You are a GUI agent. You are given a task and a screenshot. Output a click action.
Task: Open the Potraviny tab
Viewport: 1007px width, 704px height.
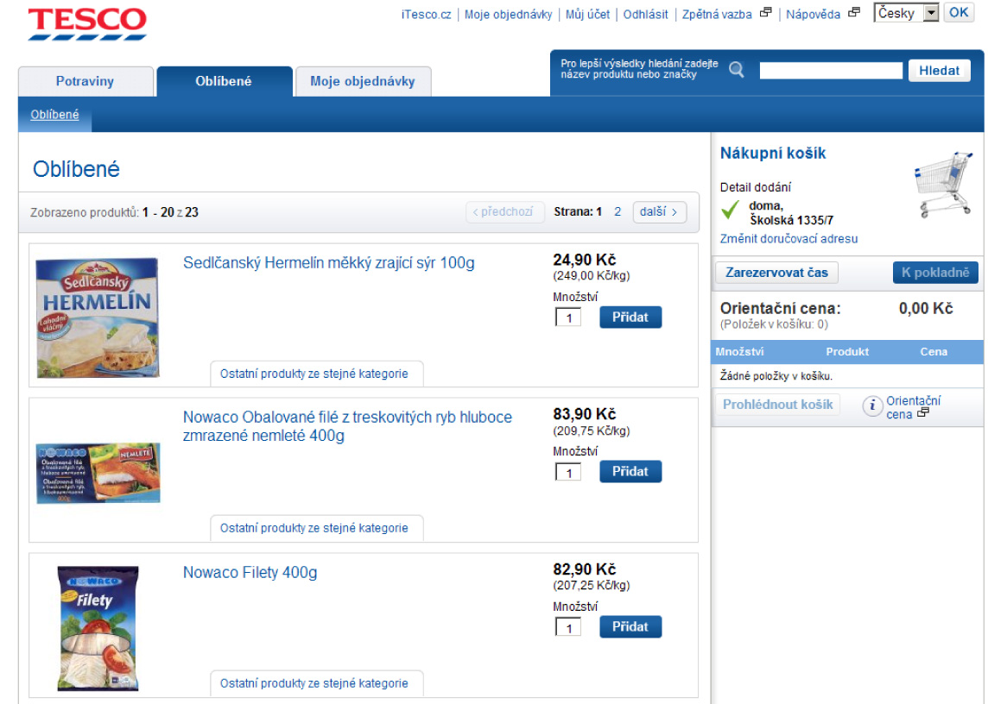point(85,81)
